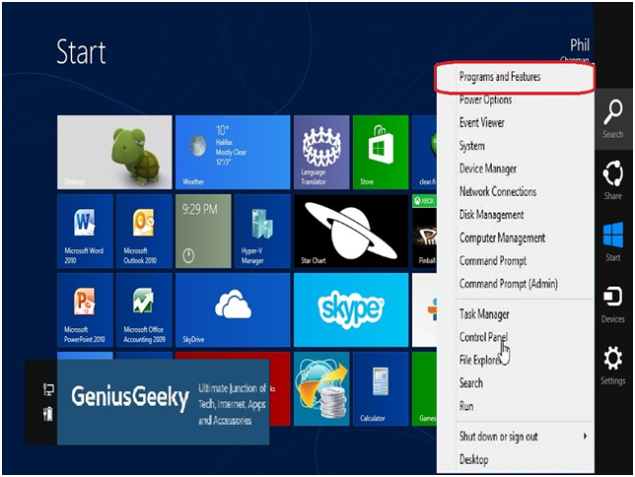Open the Star Chart tile
This screenshot has width=635, height=477.
click(351, 231)
